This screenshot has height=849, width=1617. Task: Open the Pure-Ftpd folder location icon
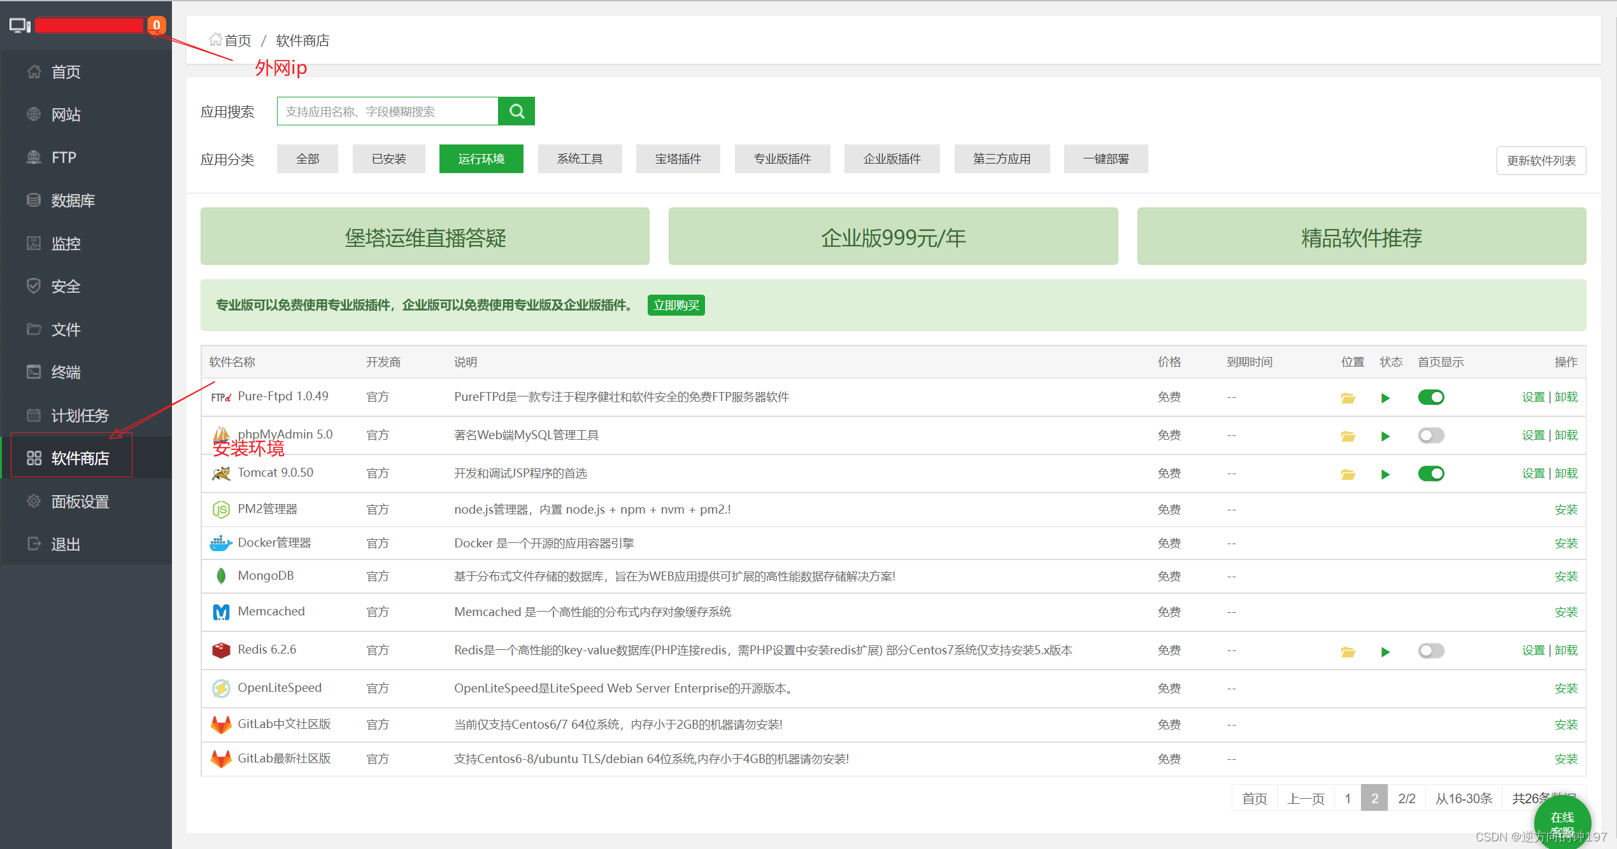click(1348, 398)
